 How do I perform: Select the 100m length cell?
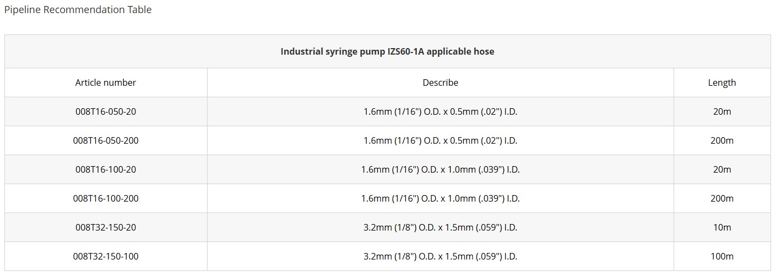pos(722,256)
